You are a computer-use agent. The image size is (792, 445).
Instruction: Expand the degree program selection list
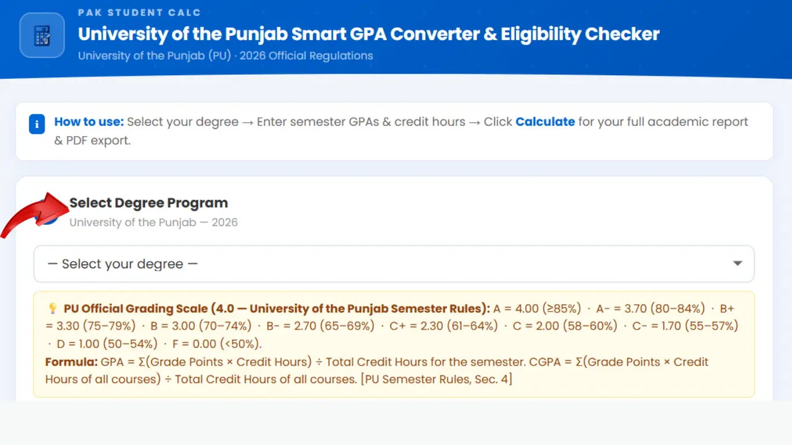click(394, 264)
